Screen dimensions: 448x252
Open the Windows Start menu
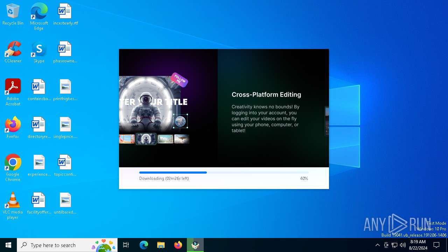tap(8, 245)
